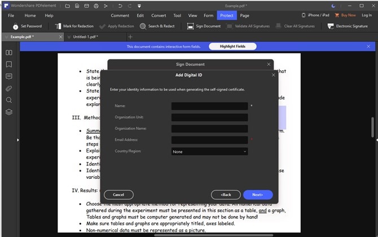Viewport: 378px width, 237px height.
Task: Toggle dark mode with the moon icon
Action: click(x=333, y=6)
